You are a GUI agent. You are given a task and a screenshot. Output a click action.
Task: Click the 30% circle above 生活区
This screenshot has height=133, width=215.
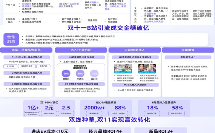[x=80, y=74]
